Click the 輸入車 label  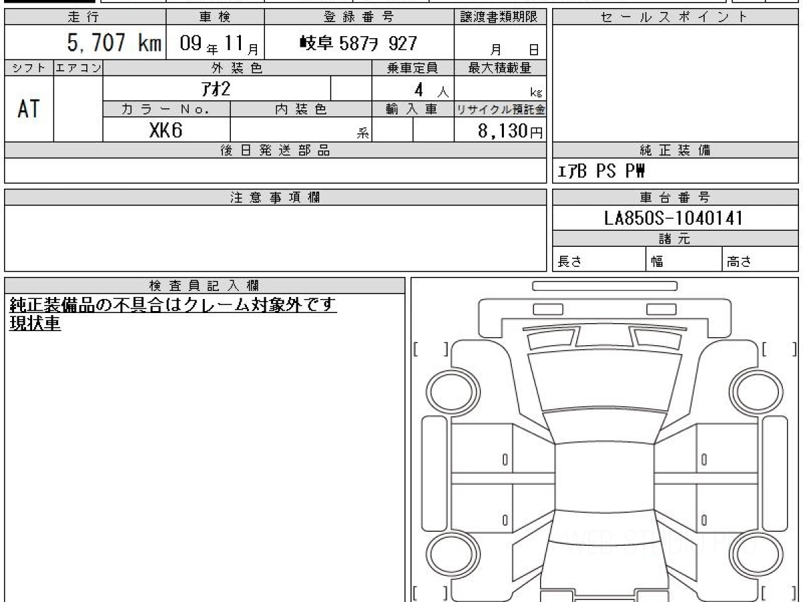[x=412, y=109]
